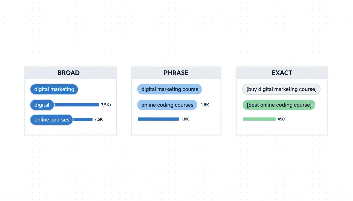Click the volume bar beside "online courses"

(x=83, y=119)
